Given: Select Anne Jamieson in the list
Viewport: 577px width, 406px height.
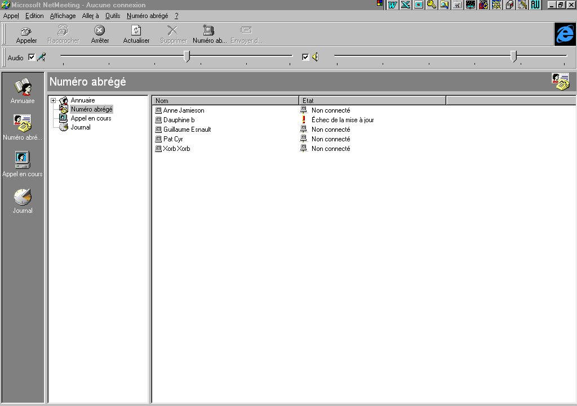Looking at the screenshot, I should pos(184,110).
